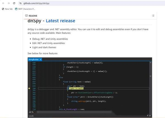Click the vertical scrollbar thumb in code editor

(x=150, y=76)
